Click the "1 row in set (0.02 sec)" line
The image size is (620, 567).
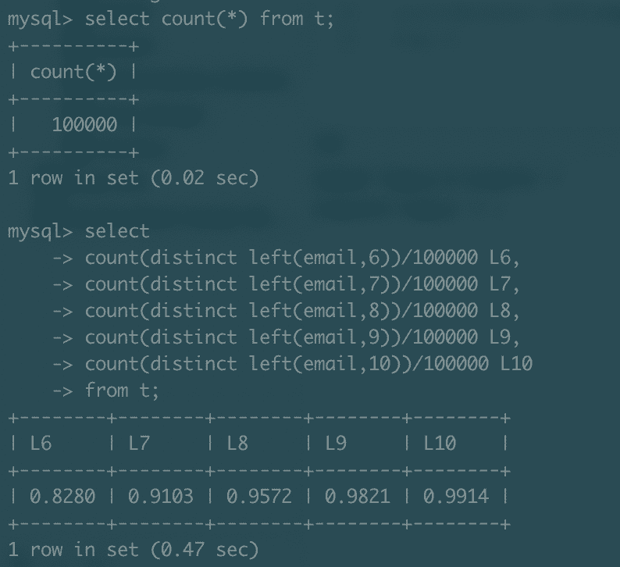(x=133, y=178)
